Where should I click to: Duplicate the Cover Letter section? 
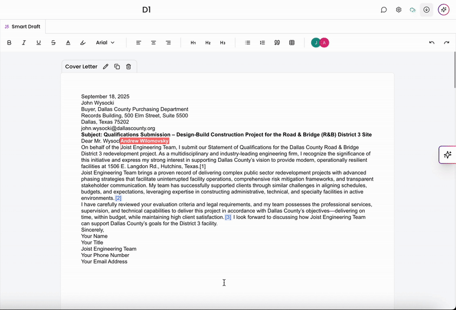pyautogui.click(x=117, y=67)
